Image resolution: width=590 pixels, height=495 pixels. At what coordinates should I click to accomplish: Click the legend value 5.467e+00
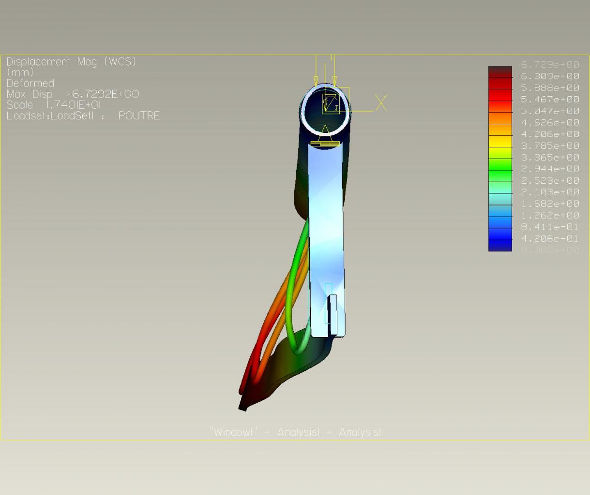click(550, 99)
